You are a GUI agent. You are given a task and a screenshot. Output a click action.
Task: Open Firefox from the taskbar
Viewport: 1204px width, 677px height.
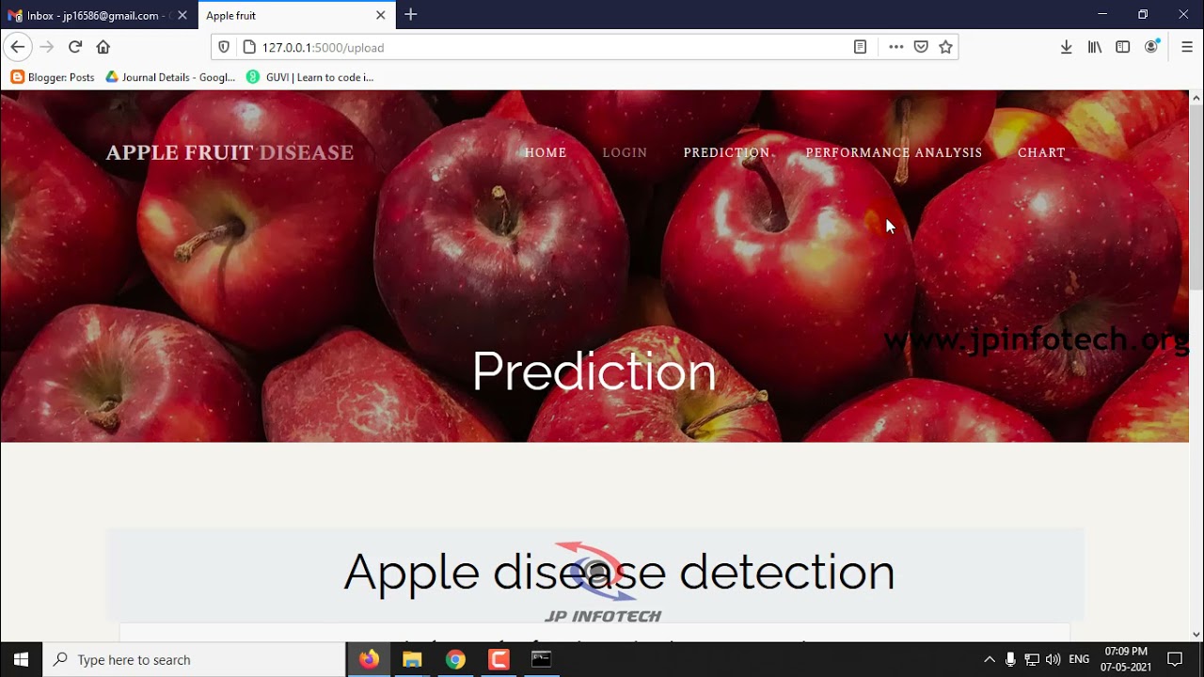(x=369, y=659)
